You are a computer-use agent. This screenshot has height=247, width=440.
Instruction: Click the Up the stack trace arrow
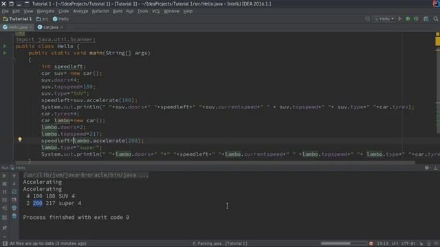[x=14, y=176]
